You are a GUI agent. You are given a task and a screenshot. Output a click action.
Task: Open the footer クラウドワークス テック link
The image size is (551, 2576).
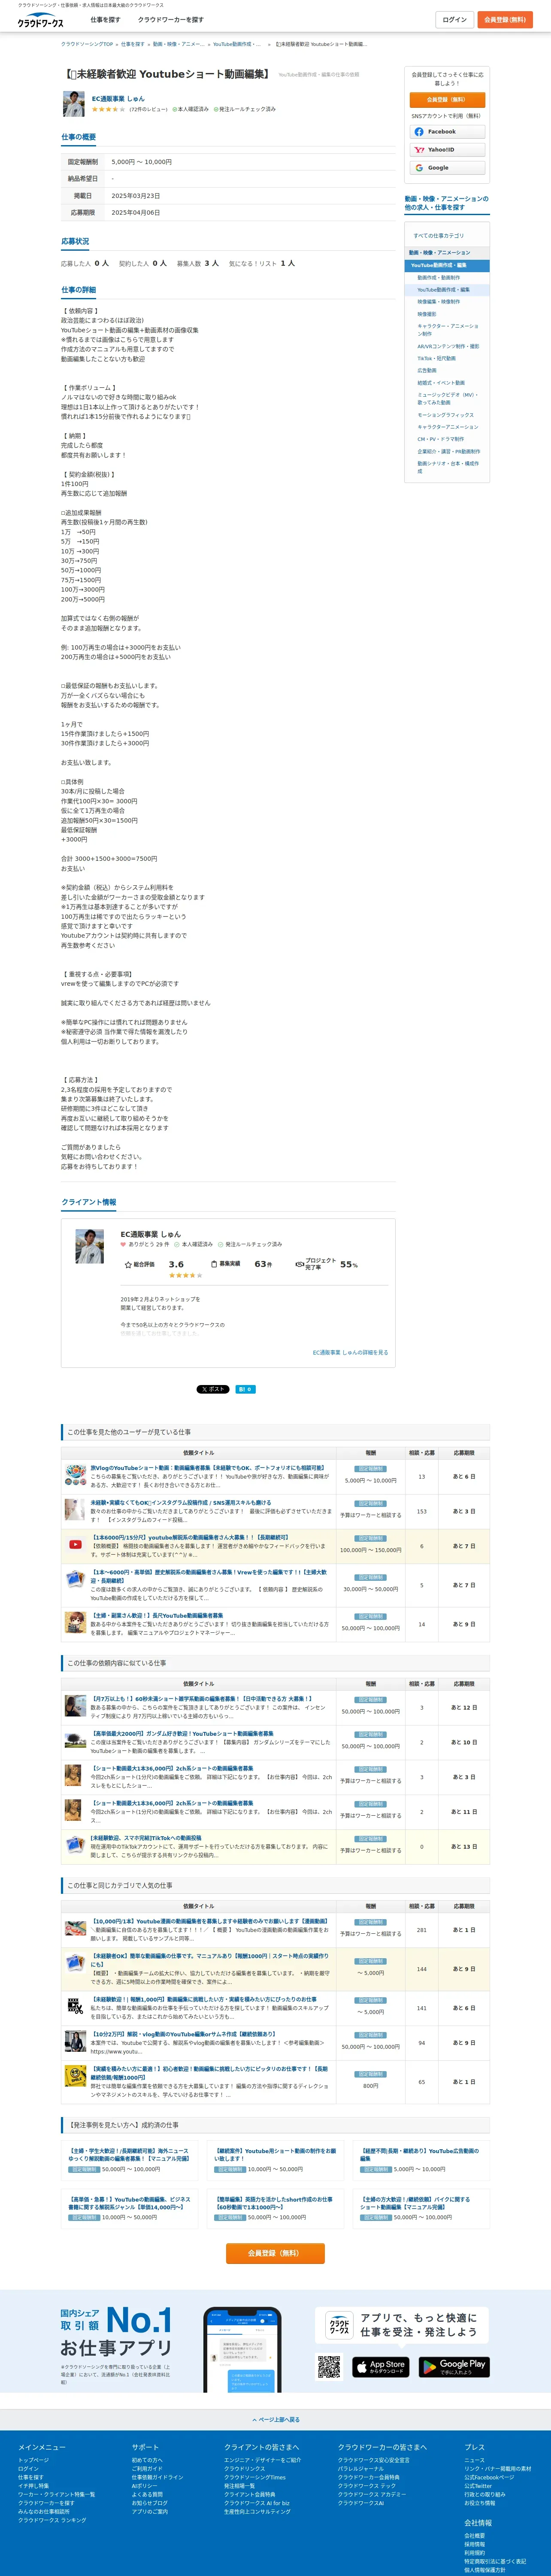[x=366, y=2486]
